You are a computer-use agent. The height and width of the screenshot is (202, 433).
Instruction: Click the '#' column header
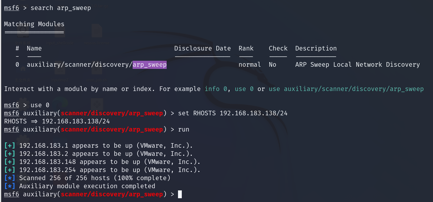17,48
